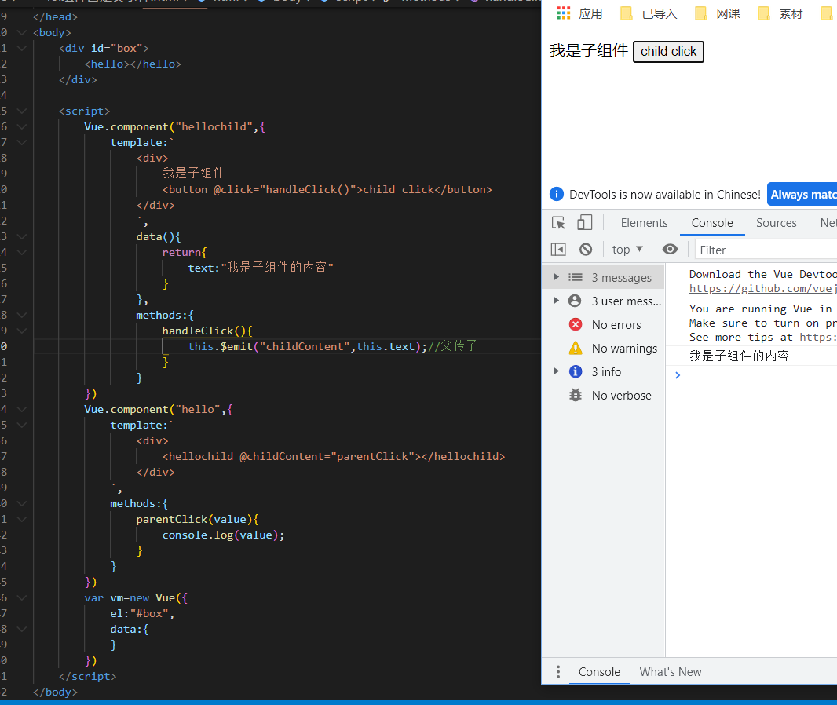Click the user messages person icon
The height and width of the screenshot is (705, 837).
point(575,301)
